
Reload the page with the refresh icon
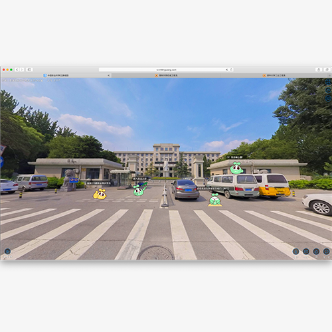coord(231,70)
